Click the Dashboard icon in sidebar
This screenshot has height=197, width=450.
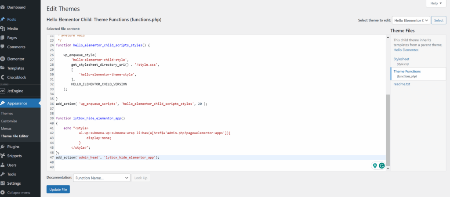[x=3, y=7]
